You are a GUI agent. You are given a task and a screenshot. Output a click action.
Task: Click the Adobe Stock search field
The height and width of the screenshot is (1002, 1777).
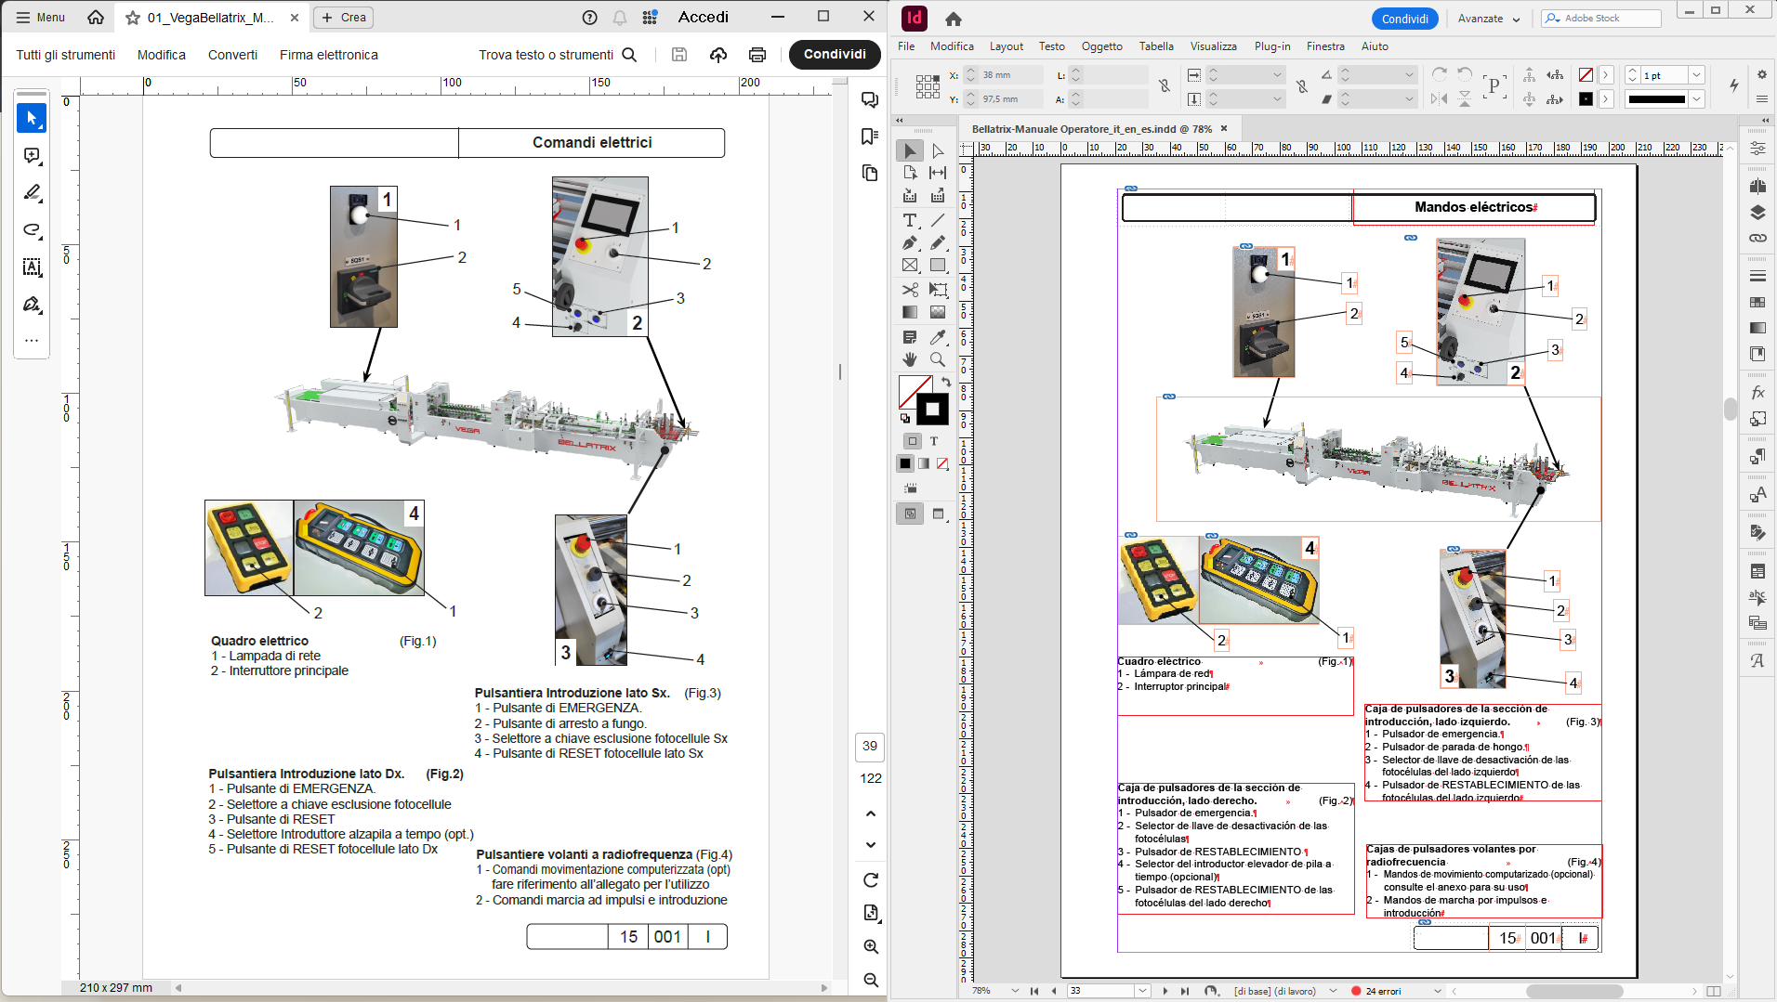(x=1601, y=19)
